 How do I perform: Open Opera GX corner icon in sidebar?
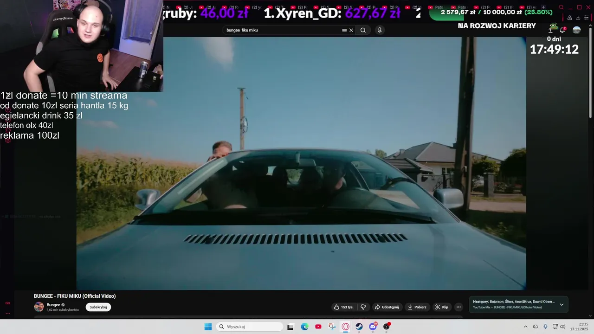click(x=7, y=303)
